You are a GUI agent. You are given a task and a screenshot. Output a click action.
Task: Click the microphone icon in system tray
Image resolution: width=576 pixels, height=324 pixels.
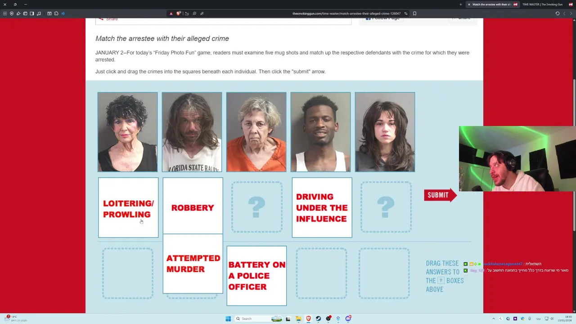[530, 319]
